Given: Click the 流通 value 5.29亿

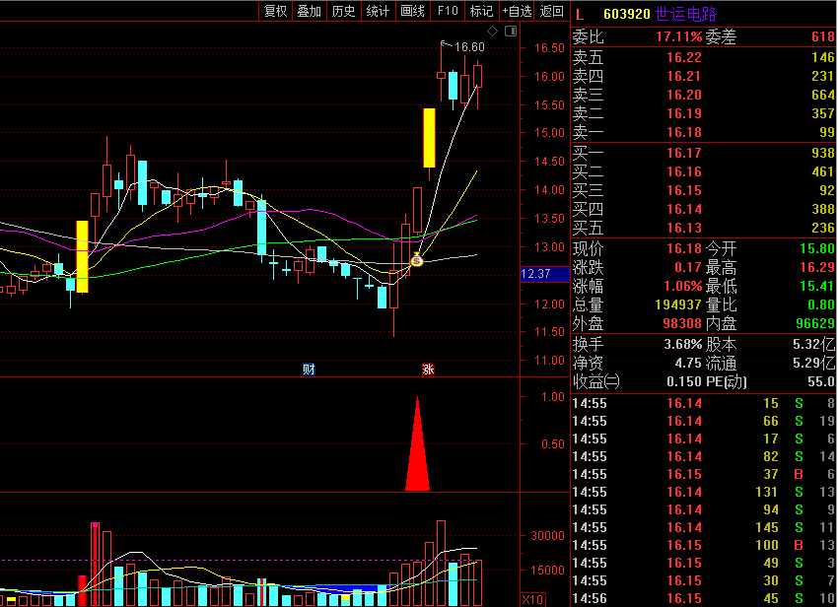Looking at the screenshot, I should click(814, 363).
